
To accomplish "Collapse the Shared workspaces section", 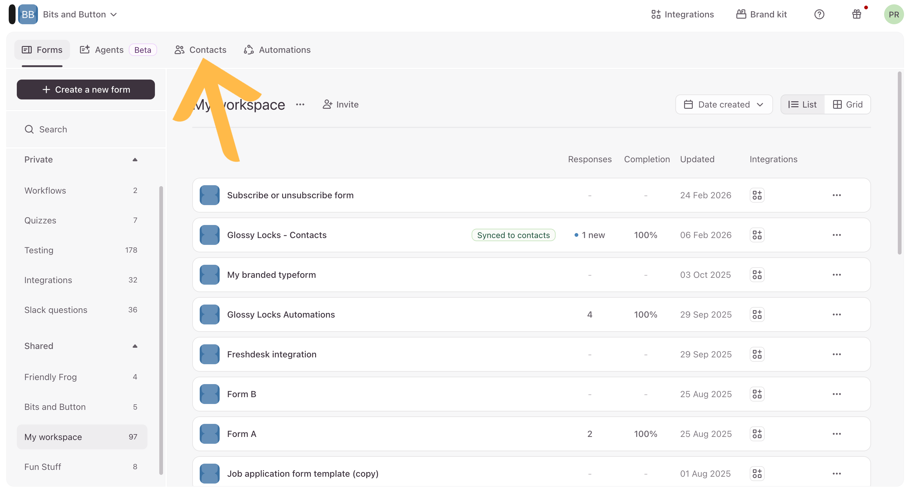I will click(x=135, y=346).
